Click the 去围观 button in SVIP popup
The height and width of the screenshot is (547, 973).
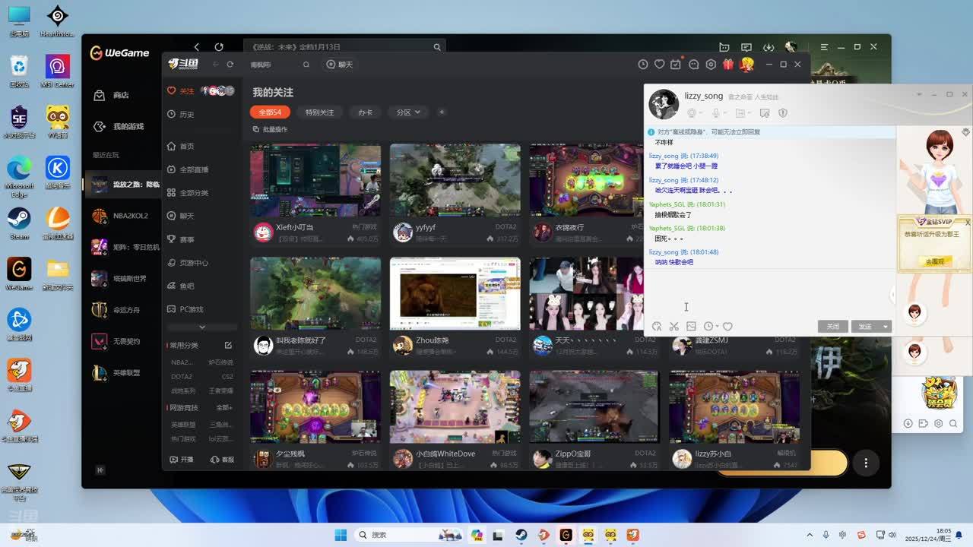click(934, 261)
